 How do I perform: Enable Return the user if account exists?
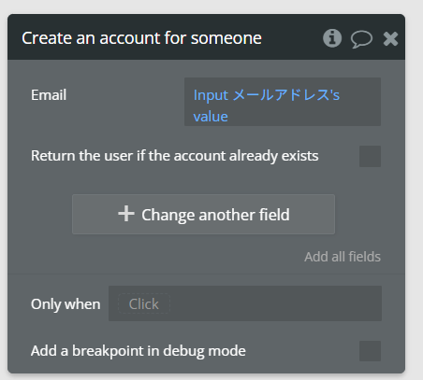(x=370, y=156)
